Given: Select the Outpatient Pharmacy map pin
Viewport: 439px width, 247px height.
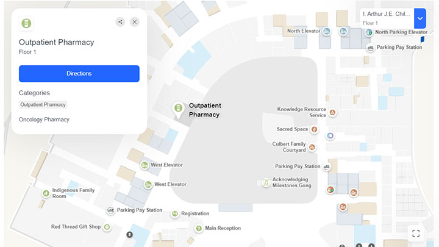Looking at the screenshot, I should coord(178,109).
